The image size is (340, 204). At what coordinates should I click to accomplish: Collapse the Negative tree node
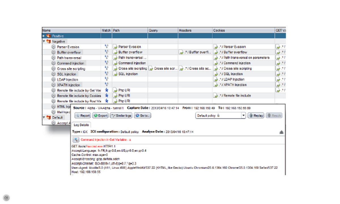[x=44, y=41]
